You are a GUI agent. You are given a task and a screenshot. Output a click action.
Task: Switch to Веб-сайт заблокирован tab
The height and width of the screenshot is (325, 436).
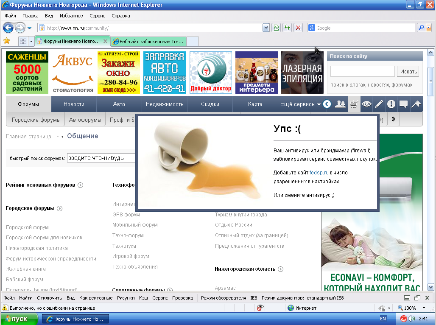[x=148, y=42]
